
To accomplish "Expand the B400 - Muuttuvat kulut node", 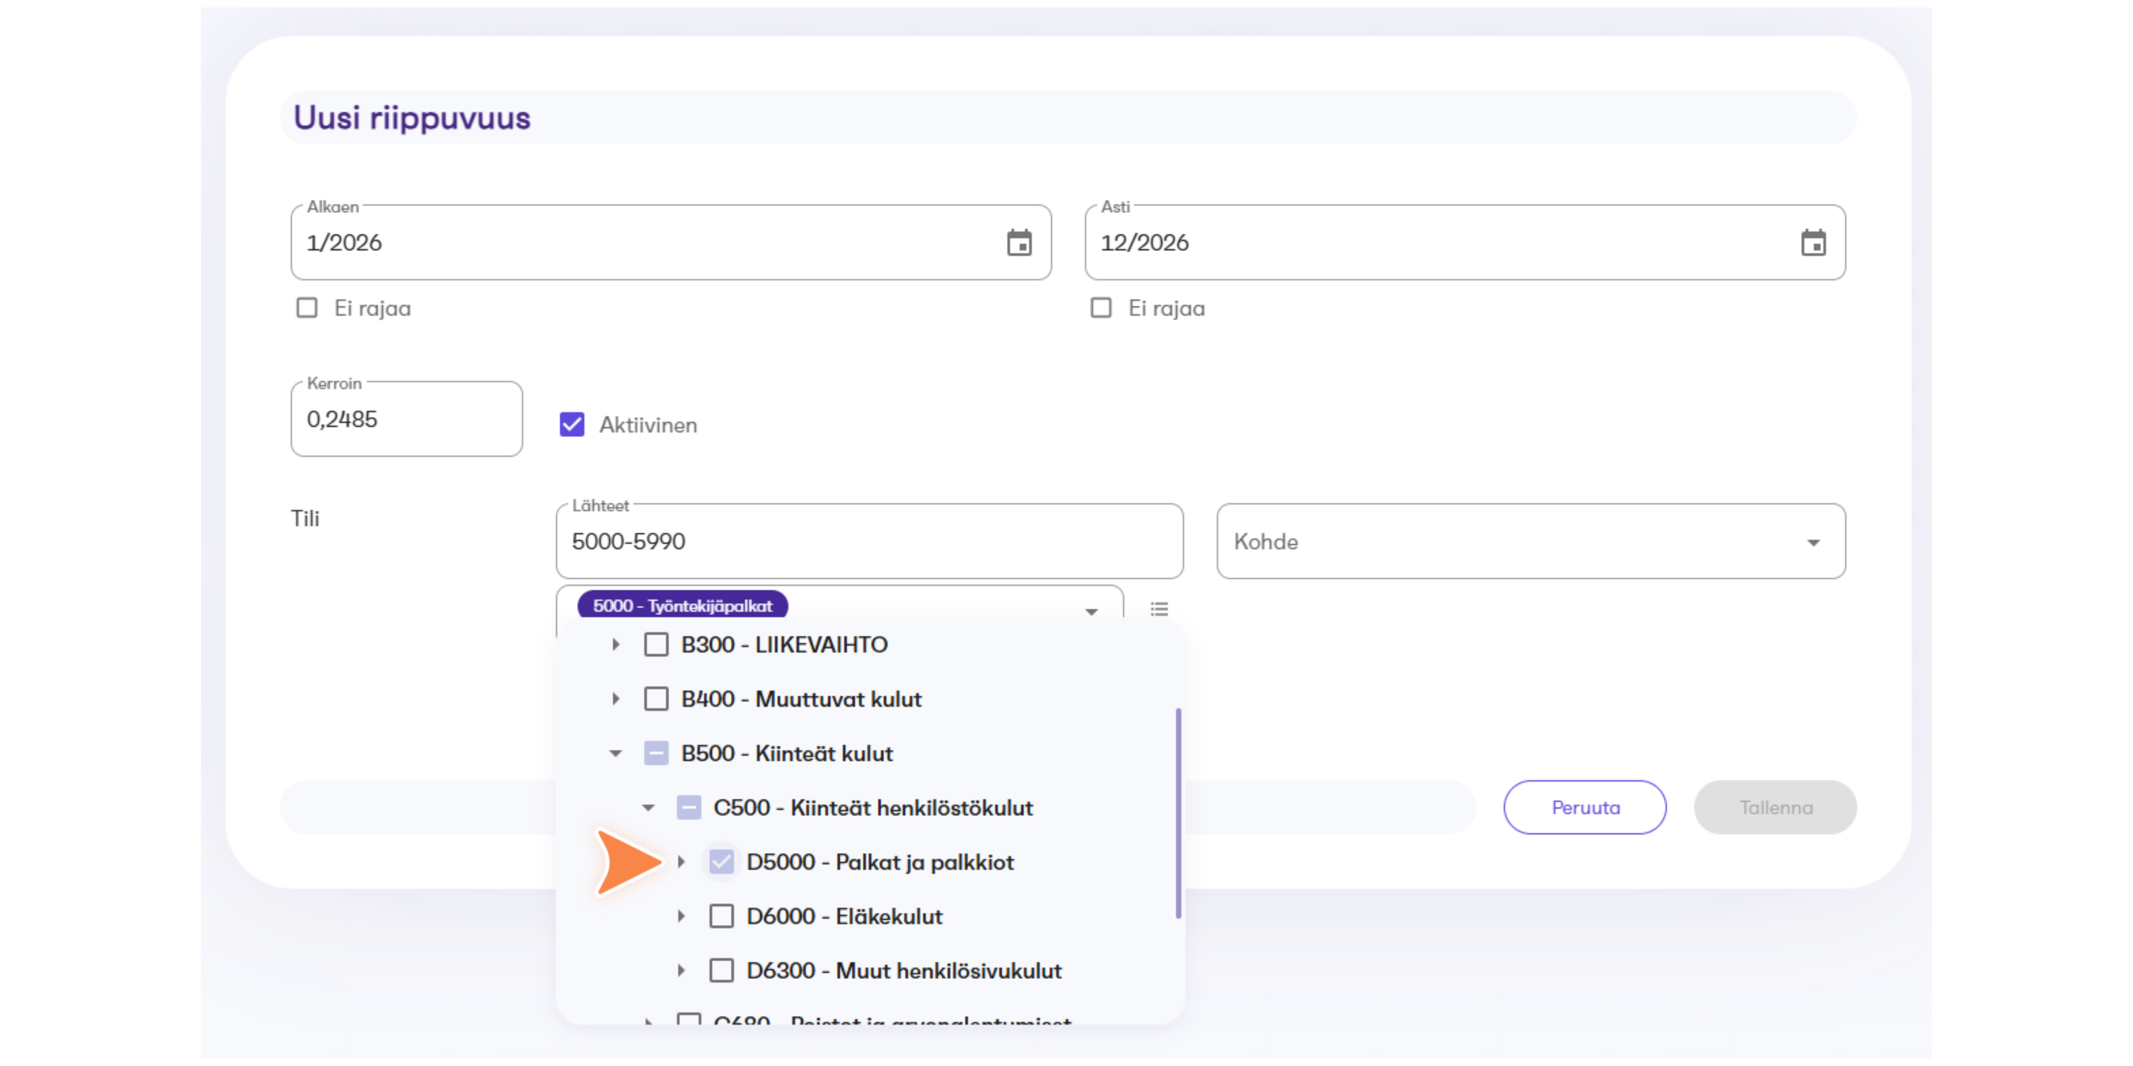I will (616, 699).
